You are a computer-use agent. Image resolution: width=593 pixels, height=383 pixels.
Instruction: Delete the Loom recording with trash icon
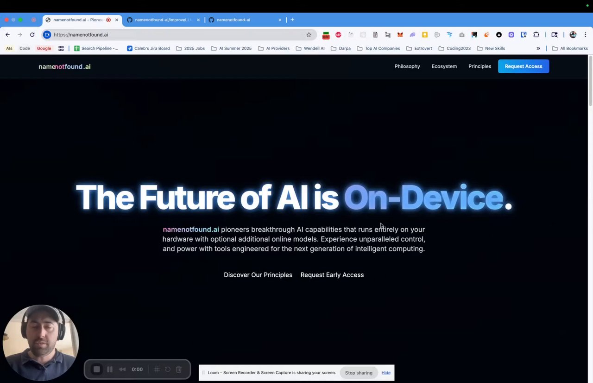179,369
